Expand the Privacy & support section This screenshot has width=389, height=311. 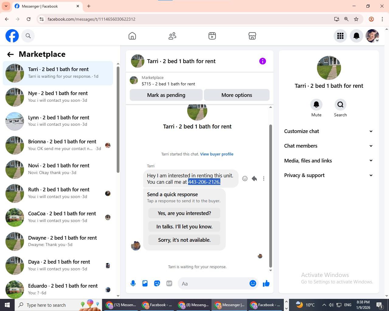[x=329, y=175]
